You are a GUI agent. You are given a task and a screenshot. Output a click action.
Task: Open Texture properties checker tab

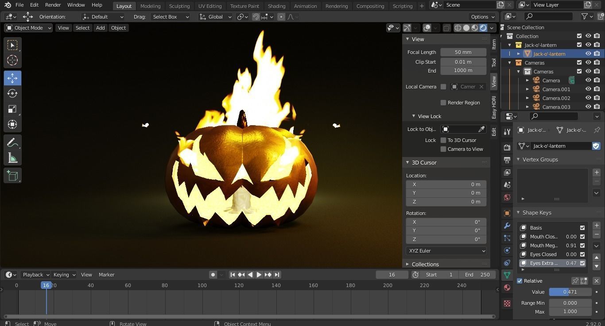(507, 303)
